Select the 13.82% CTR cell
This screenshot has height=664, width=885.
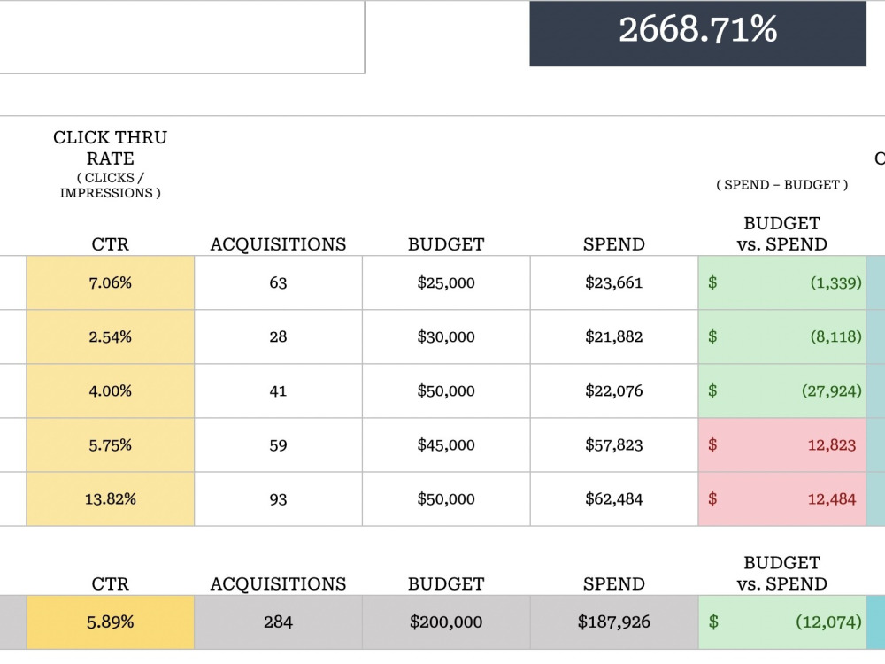coord(111,499)
